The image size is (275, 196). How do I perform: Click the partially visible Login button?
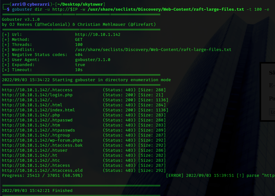[x=272, y=112]
